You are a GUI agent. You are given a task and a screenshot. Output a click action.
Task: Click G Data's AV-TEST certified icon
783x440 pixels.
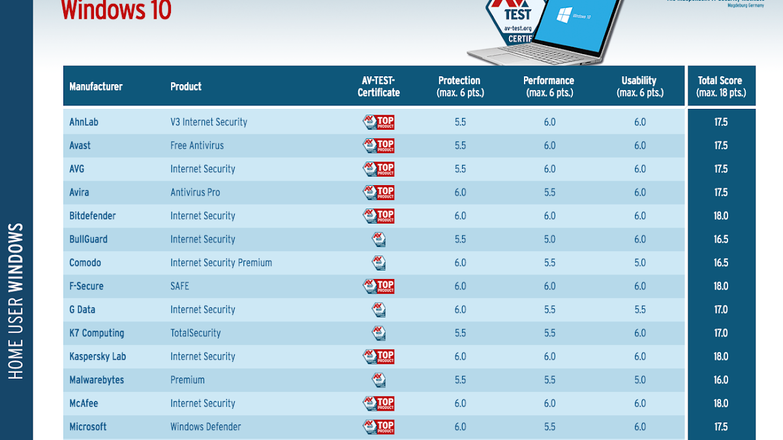coord(378,310)
